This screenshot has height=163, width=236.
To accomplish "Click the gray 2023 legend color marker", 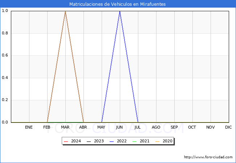I will click(89, 142).
